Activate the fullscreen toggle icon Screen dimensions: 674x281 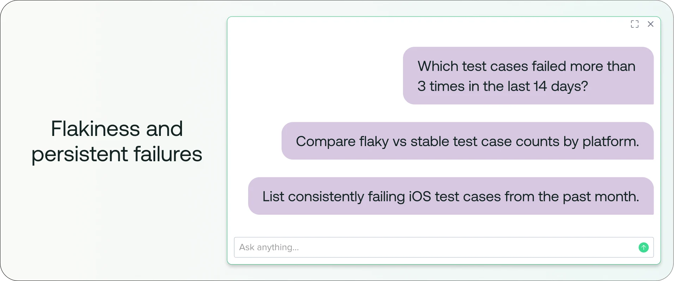[x=635, y=24]
